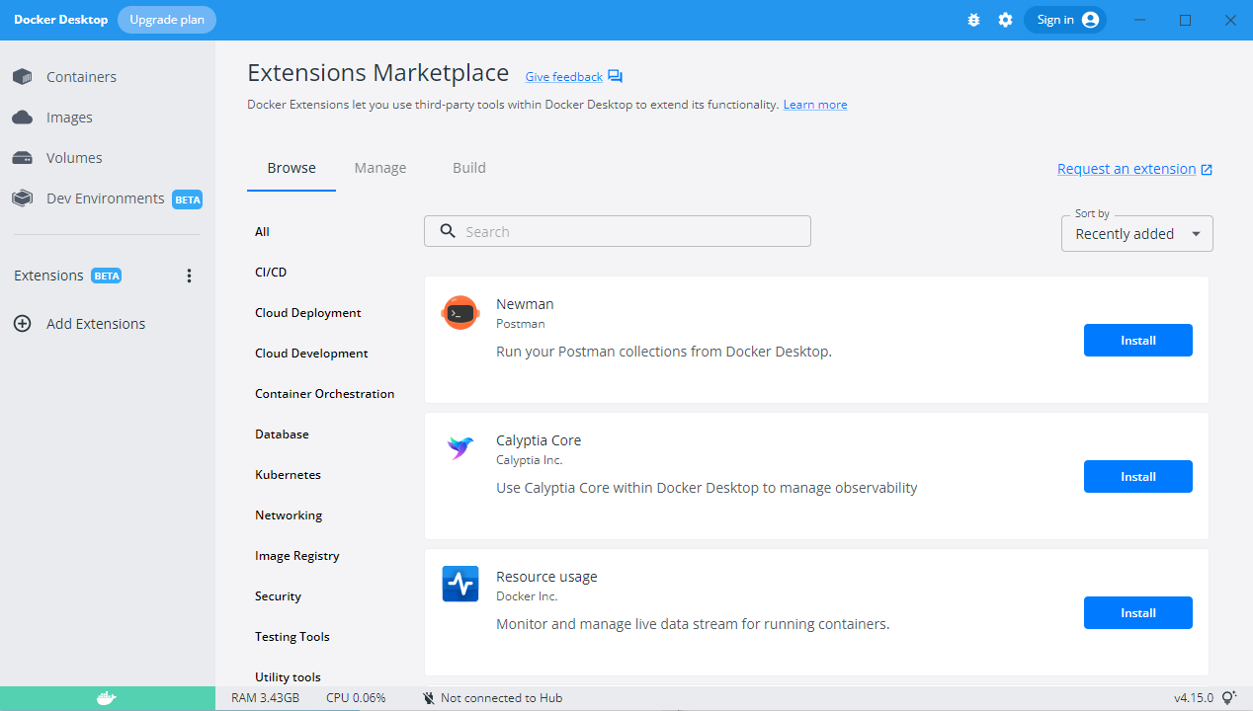Click the lightbulb tips icon in status bar
1253x711 pixels.
coord(1229,698)
